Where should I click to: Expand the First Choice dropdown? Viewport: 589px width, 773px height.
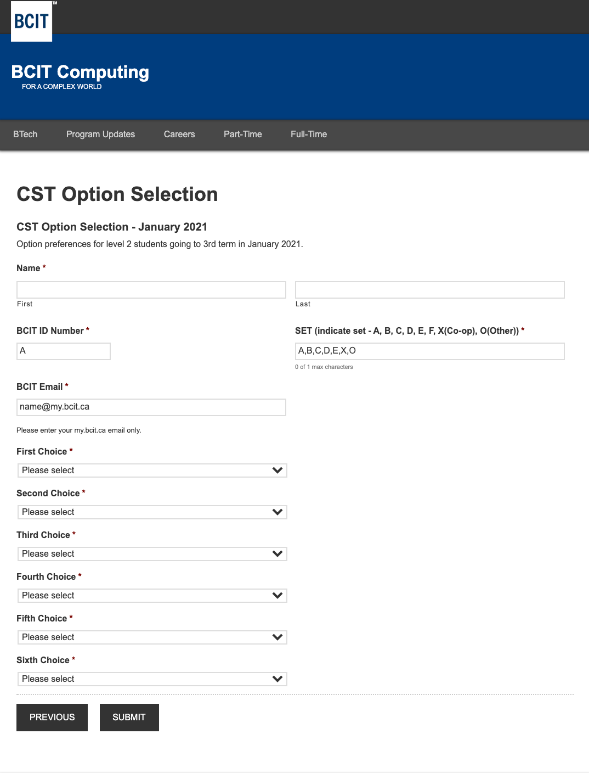[152, 470]
